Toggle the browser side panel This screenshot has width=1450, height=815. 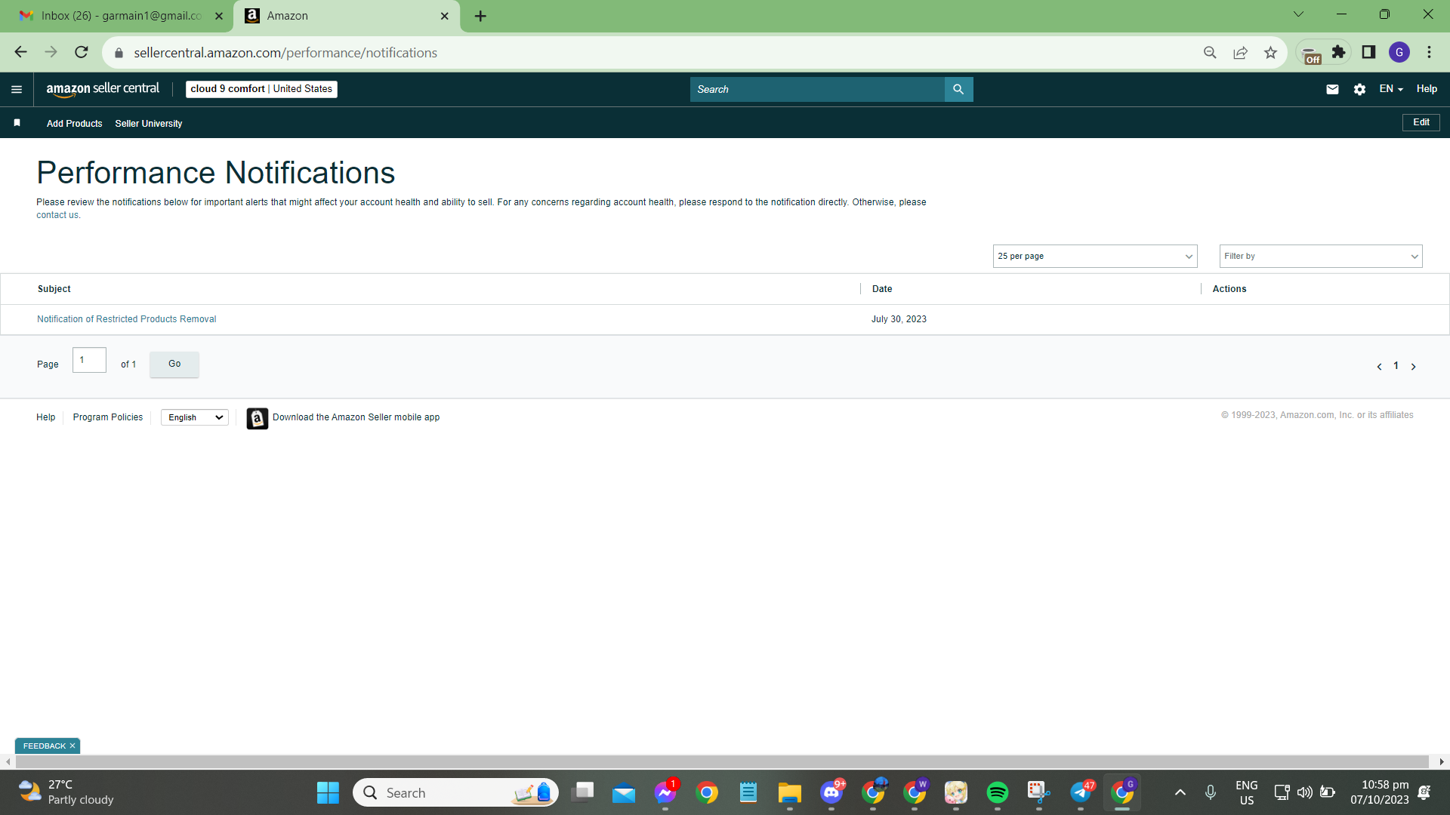(1368, 52)
